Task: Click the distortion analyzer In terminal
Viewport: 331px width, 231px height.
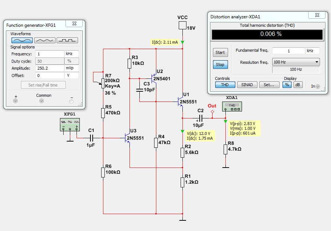Action: coord(318,86)
